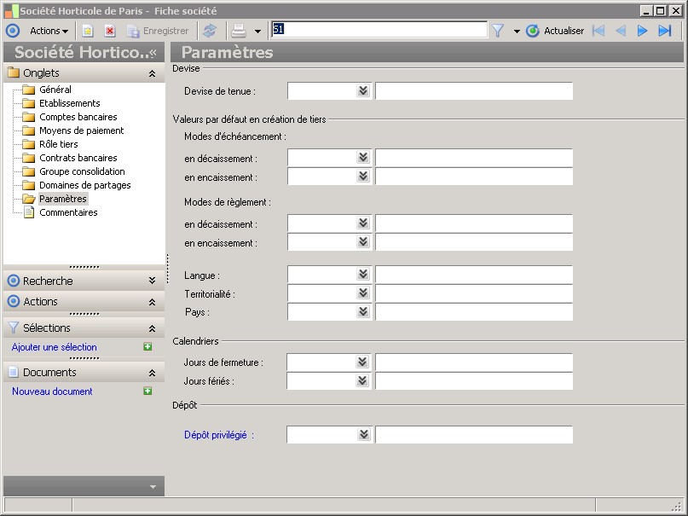Click the Actualiser button
688x516 pixels.
(555, 31)
